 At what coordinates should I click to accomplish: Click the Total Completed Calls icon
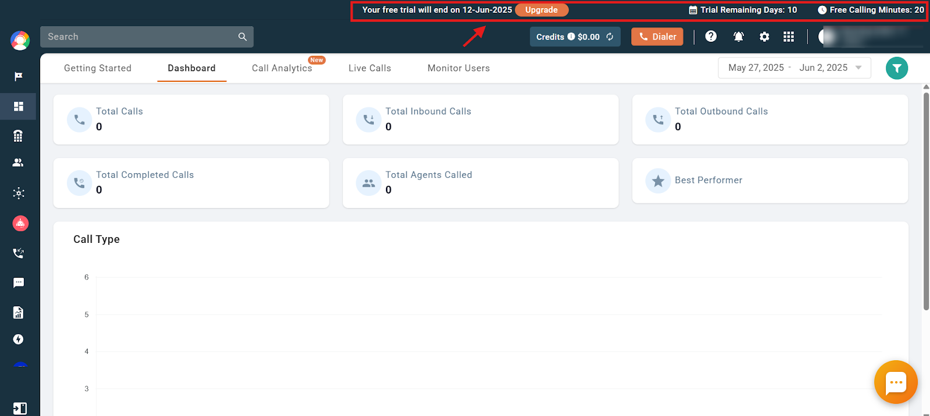(80, 183)
